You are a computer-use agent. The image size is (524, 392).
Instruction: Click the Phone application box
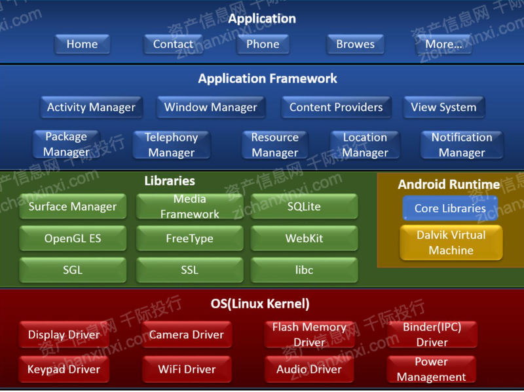tap(263, 45)
